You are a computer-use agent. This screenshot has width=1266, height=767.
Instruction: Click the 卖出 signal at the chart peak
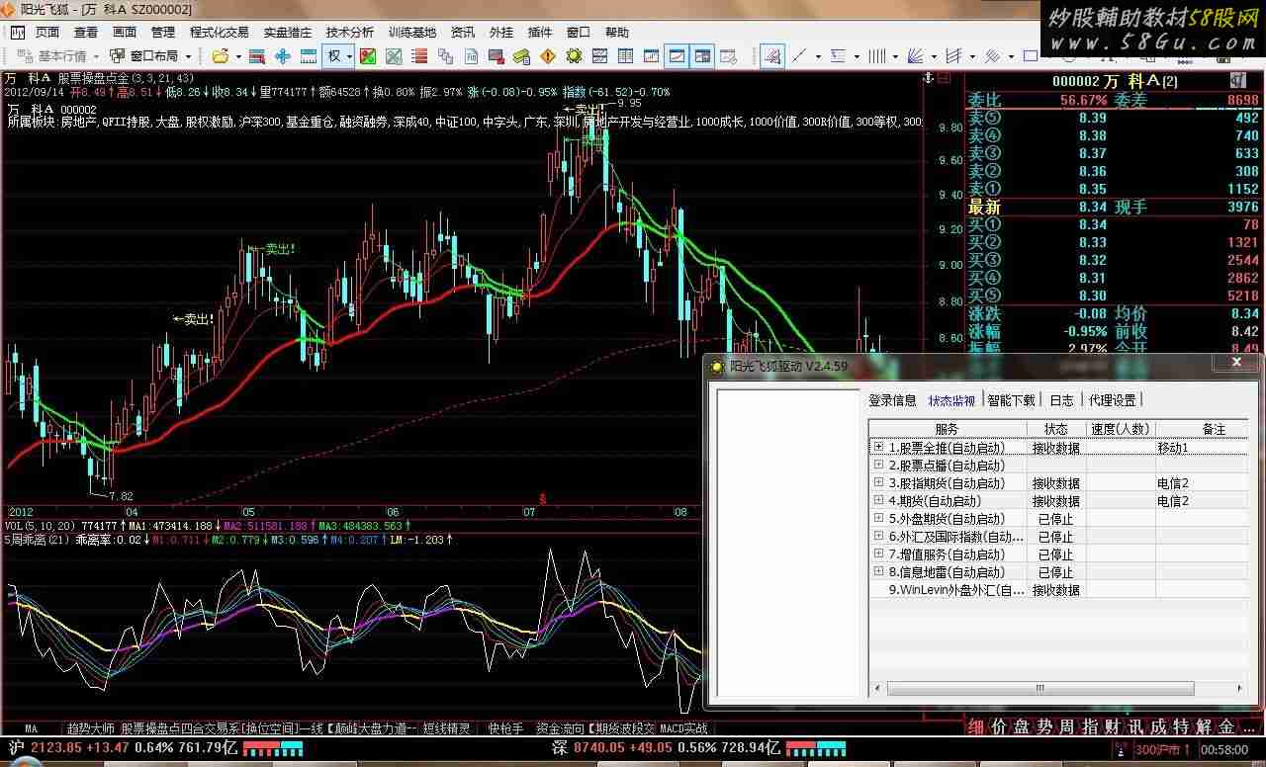[584, 110]
